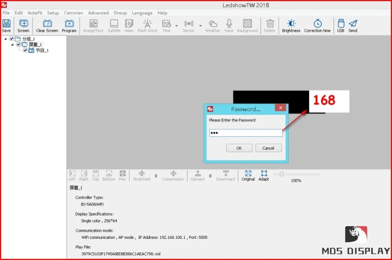Align area to Top
392x260 pixels.
[96, 176]
